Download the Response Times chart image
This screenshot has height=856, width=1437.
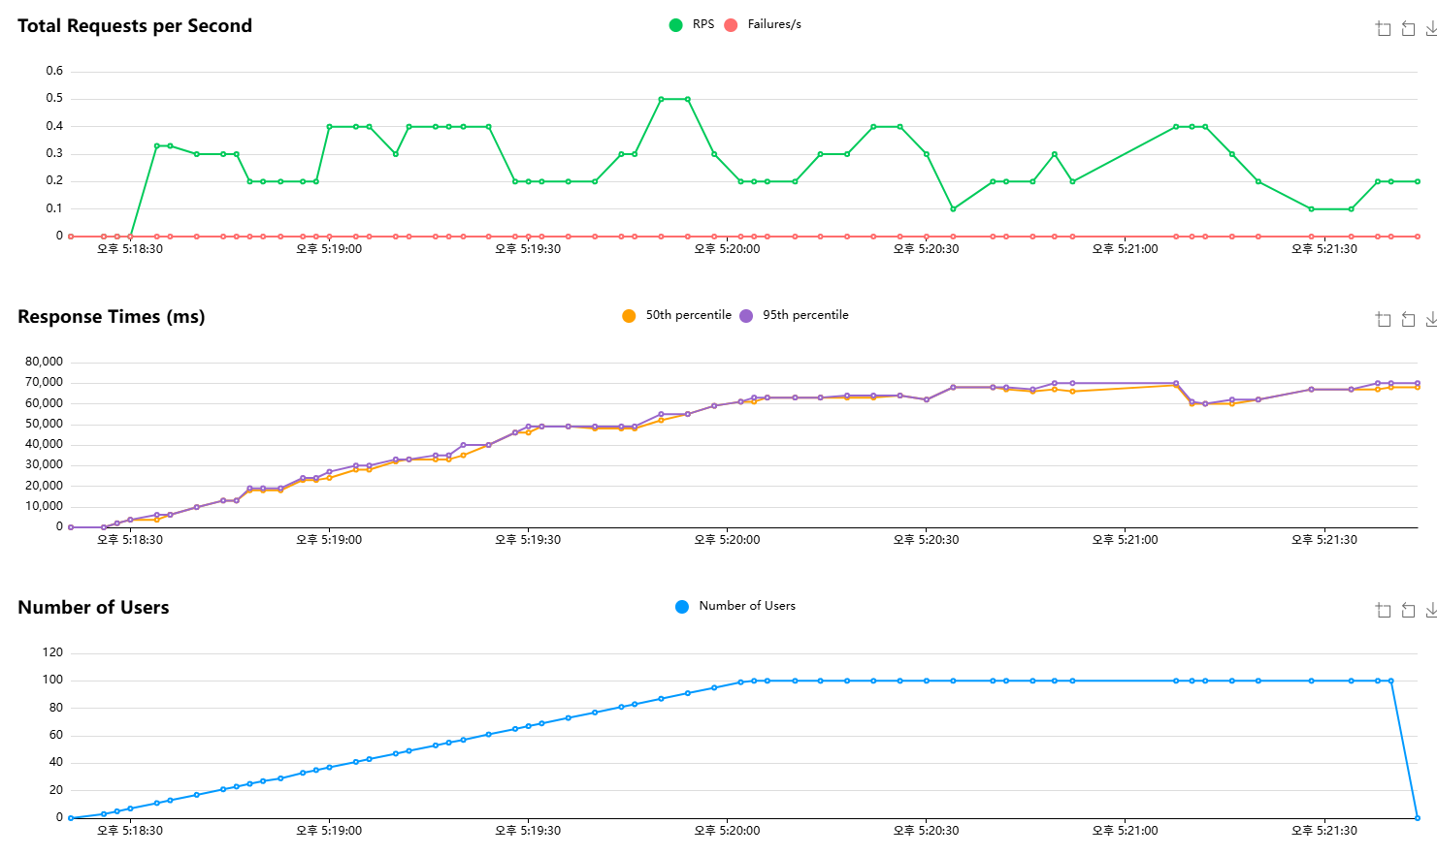1431,320
